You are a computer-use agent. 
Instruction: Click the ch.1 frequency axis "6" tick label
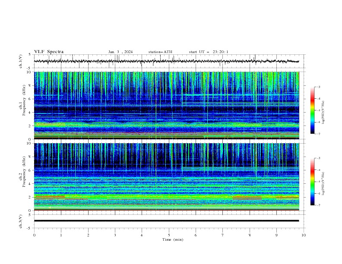[30, 99]
